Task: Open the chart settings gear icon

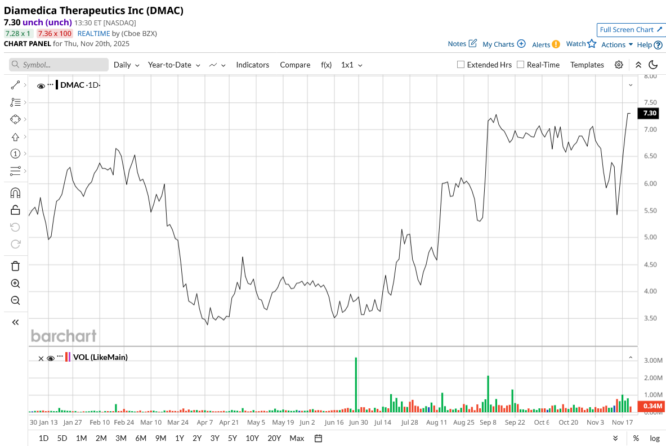Action: click(619, 65)
